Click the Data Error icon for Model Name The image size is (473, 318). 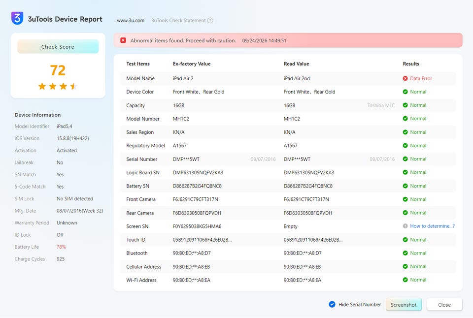click(405, 78)
